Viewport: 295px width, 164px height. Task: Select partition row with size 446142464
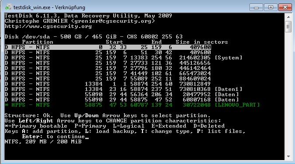(108, 68)
